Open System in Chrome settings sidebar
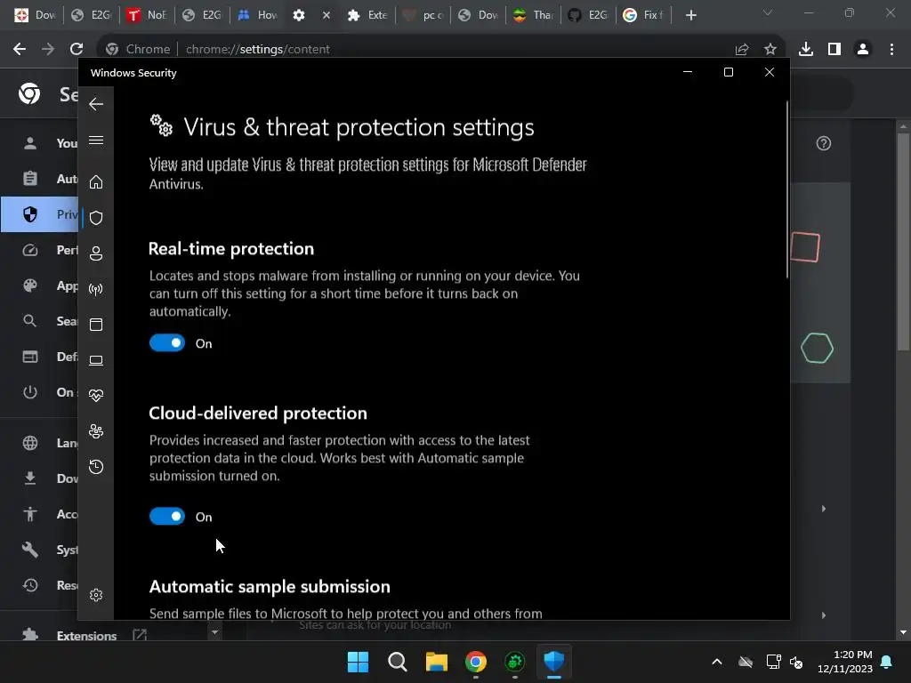 pos(39,550)
